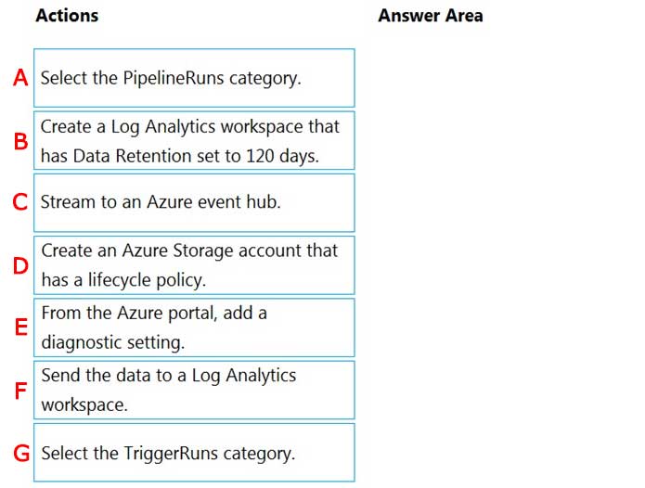Select the add a diagnostic setting action

tap(194, 327)
